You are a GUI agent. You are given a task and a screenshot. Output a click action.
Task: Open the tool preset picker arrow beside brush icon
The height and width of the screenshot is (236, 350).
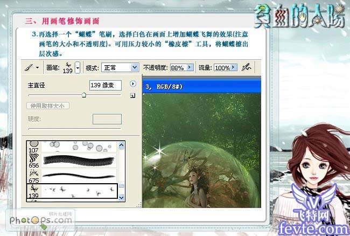point(38,67)
